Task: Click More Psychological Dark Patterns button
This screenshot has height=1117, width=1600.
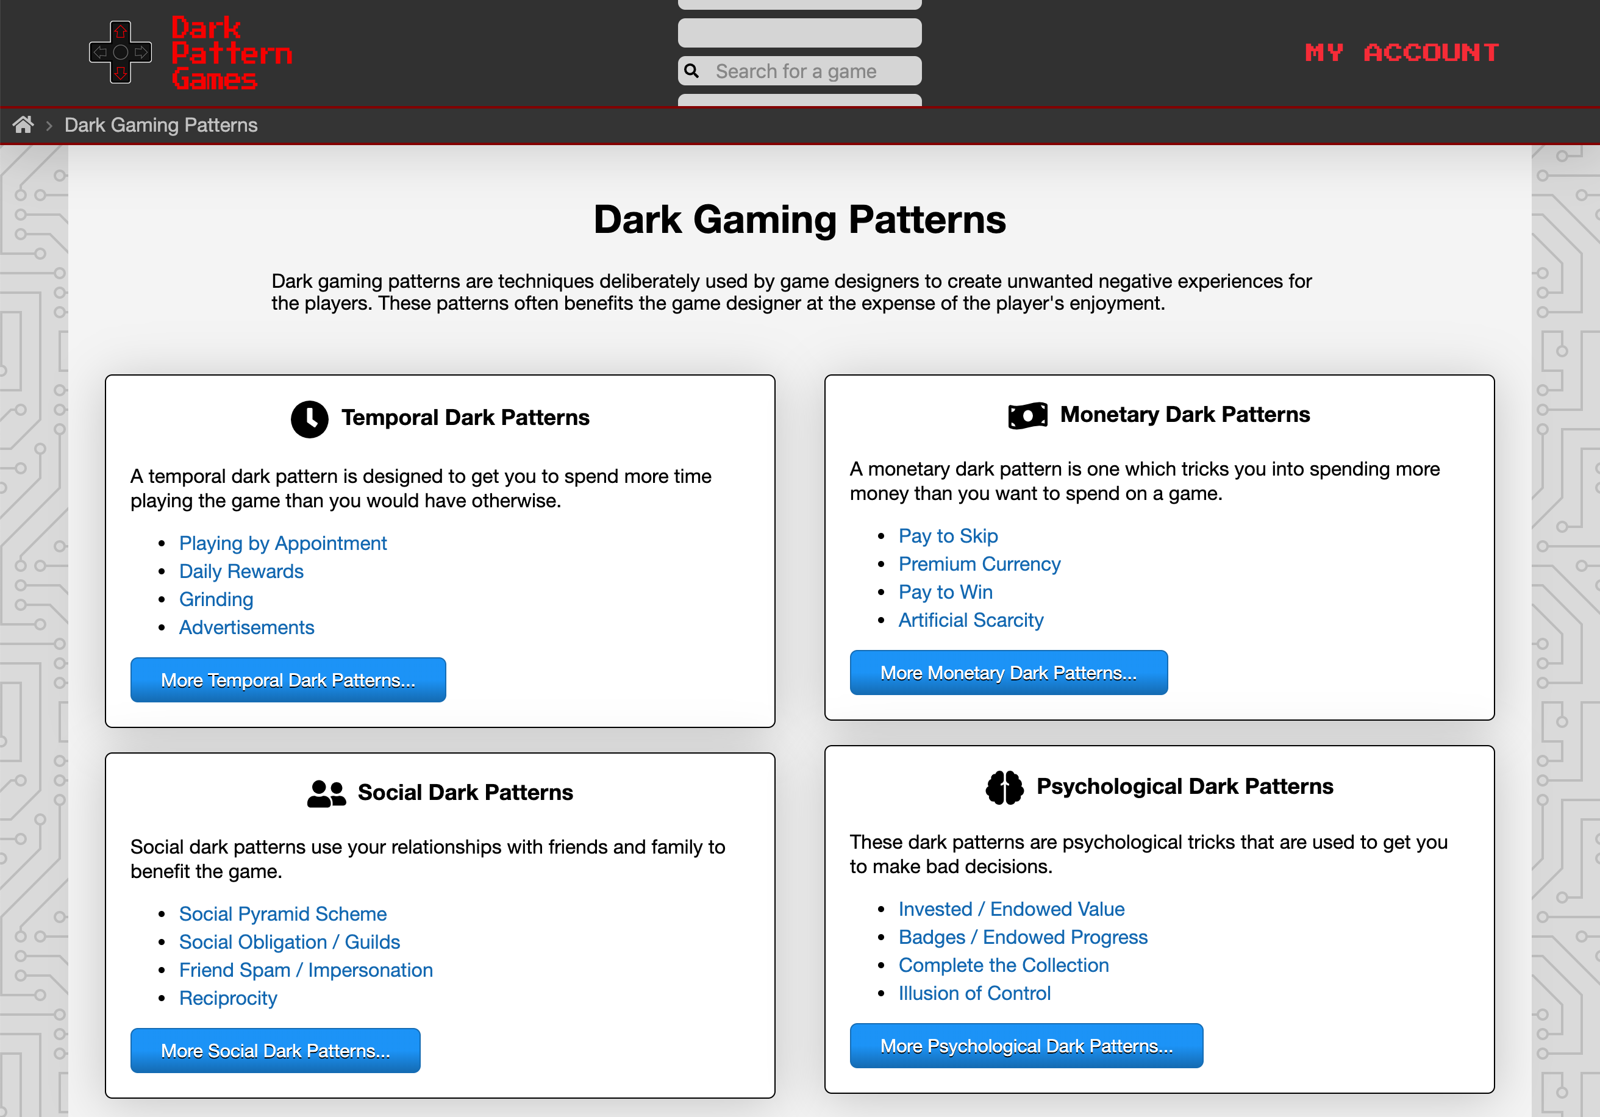Action: pyautogui.click(x=1026, y=1045)
